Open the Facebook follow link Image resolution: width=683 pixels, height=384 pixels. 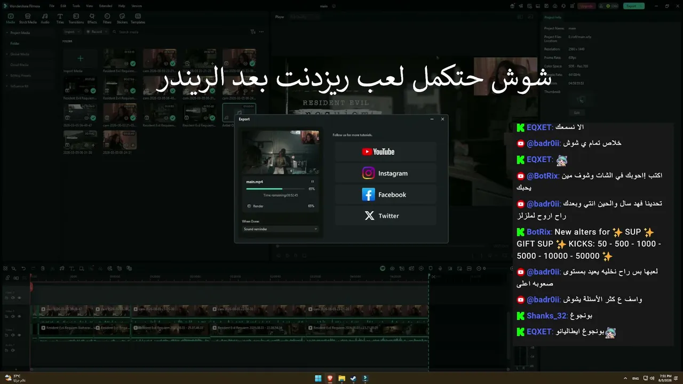point(385,195)
